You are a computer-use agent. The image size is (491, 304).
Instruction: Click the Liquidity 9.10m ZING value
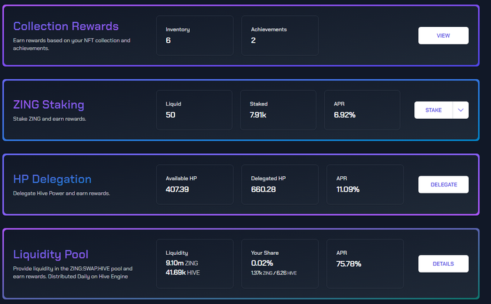[182, 263]
